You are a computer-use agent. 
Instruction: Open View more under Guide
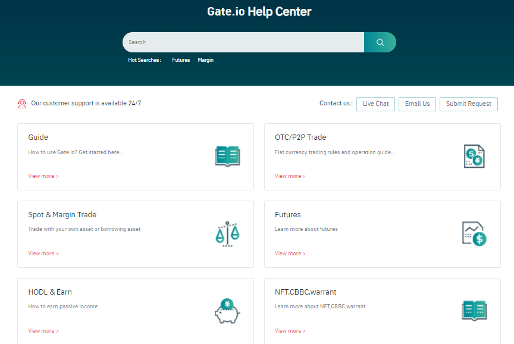[43, 176]
